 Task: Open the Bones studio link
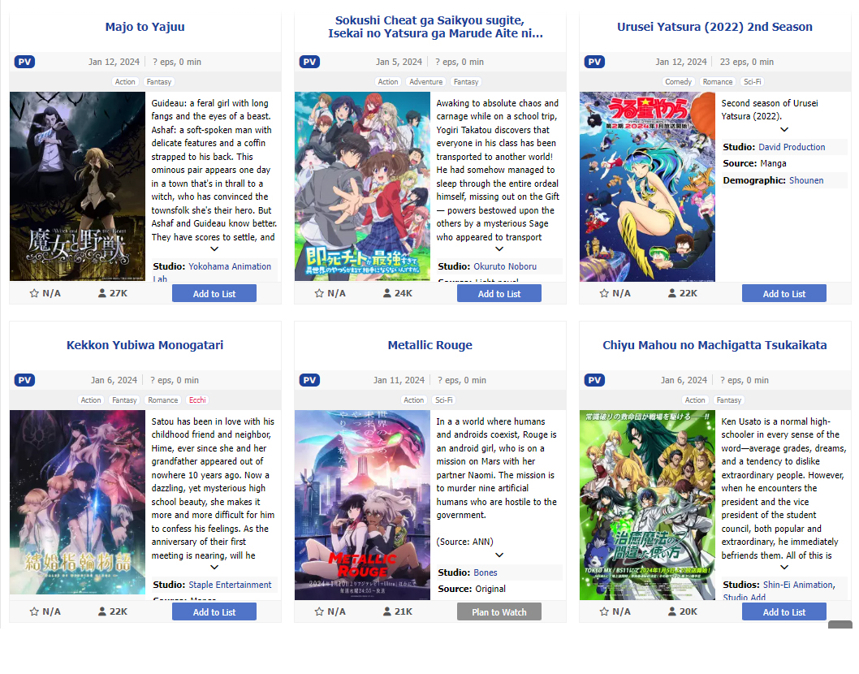click(486, 572)
